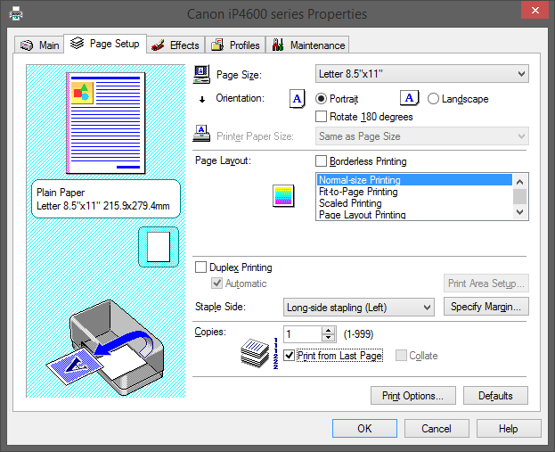
Task: Click the portrait orientation A icon
Action: tap(297, 98)
